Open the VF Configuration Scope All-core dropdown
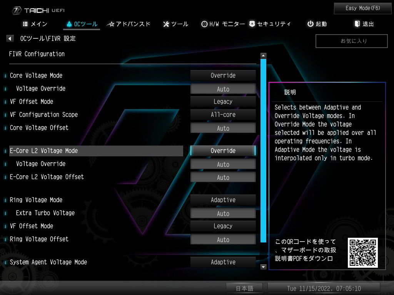Screen dimensions: 394x295 click(x=223, y=114)
